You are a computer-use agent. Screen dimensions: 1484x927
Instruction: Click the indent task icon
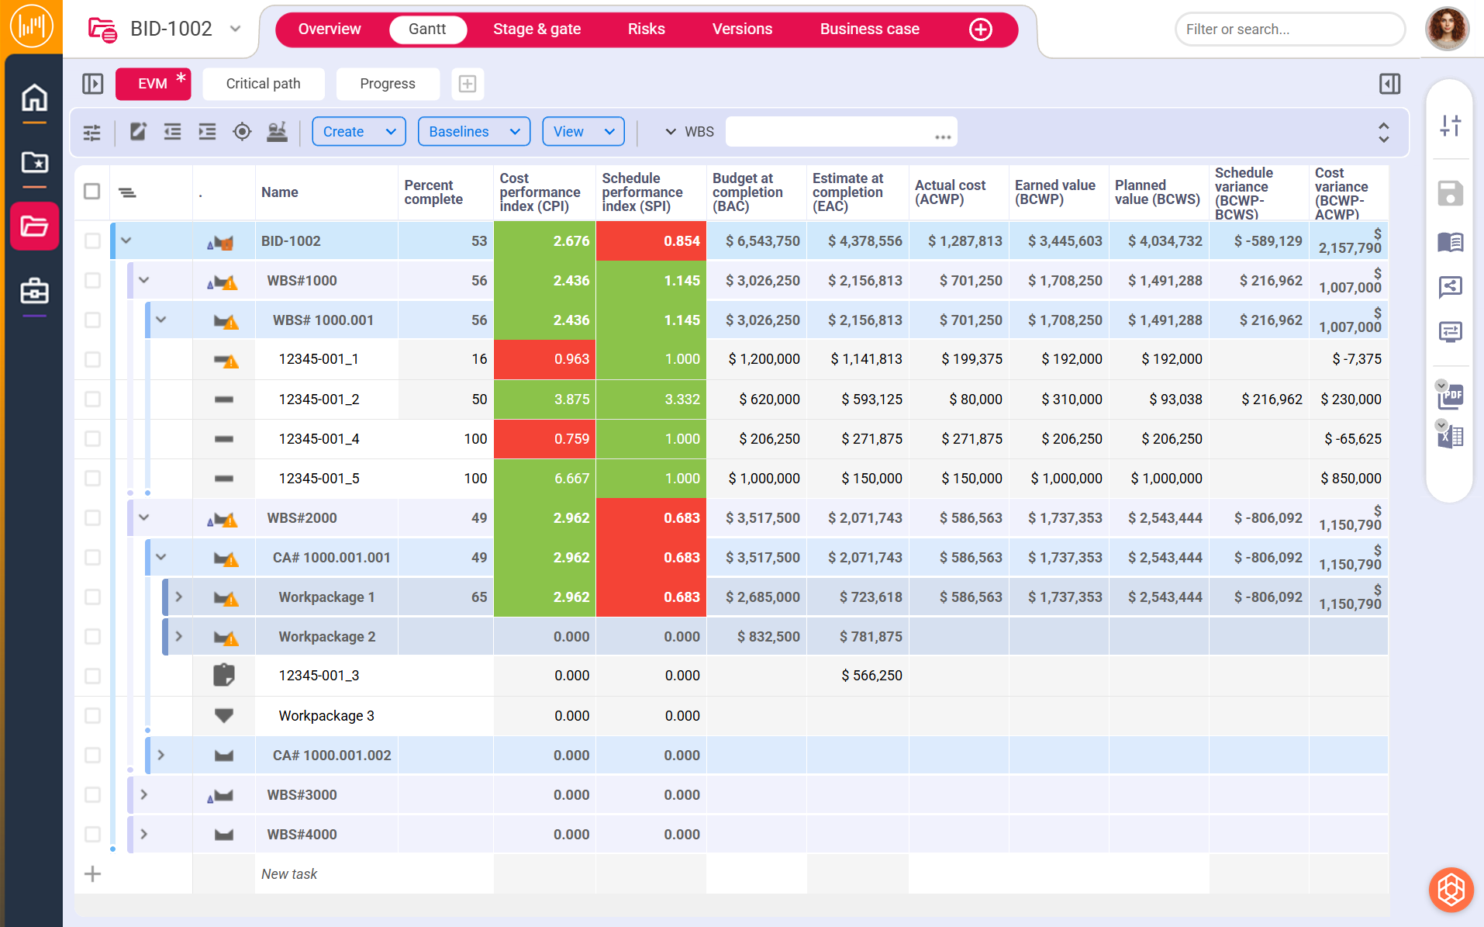pos(207,132)
